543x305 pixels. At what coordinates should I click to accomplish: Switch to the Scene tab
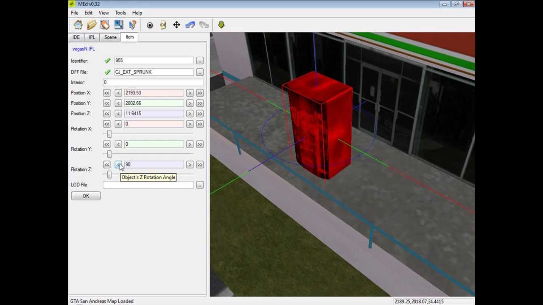(x=110, y=37)
